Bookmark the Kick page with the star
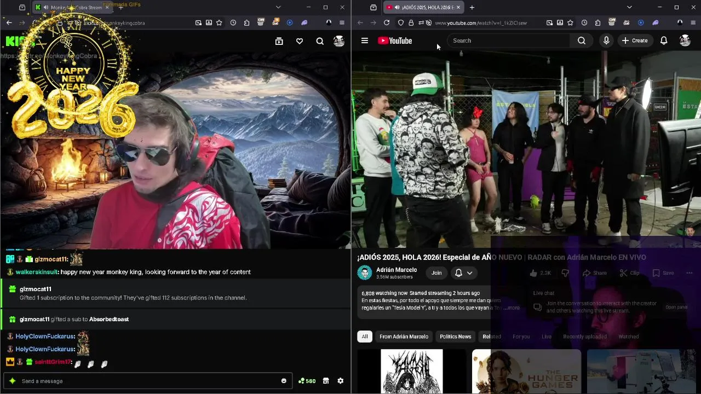Viewport: 701px width, 394px height. pyautogui.click(x=219, y=23)
